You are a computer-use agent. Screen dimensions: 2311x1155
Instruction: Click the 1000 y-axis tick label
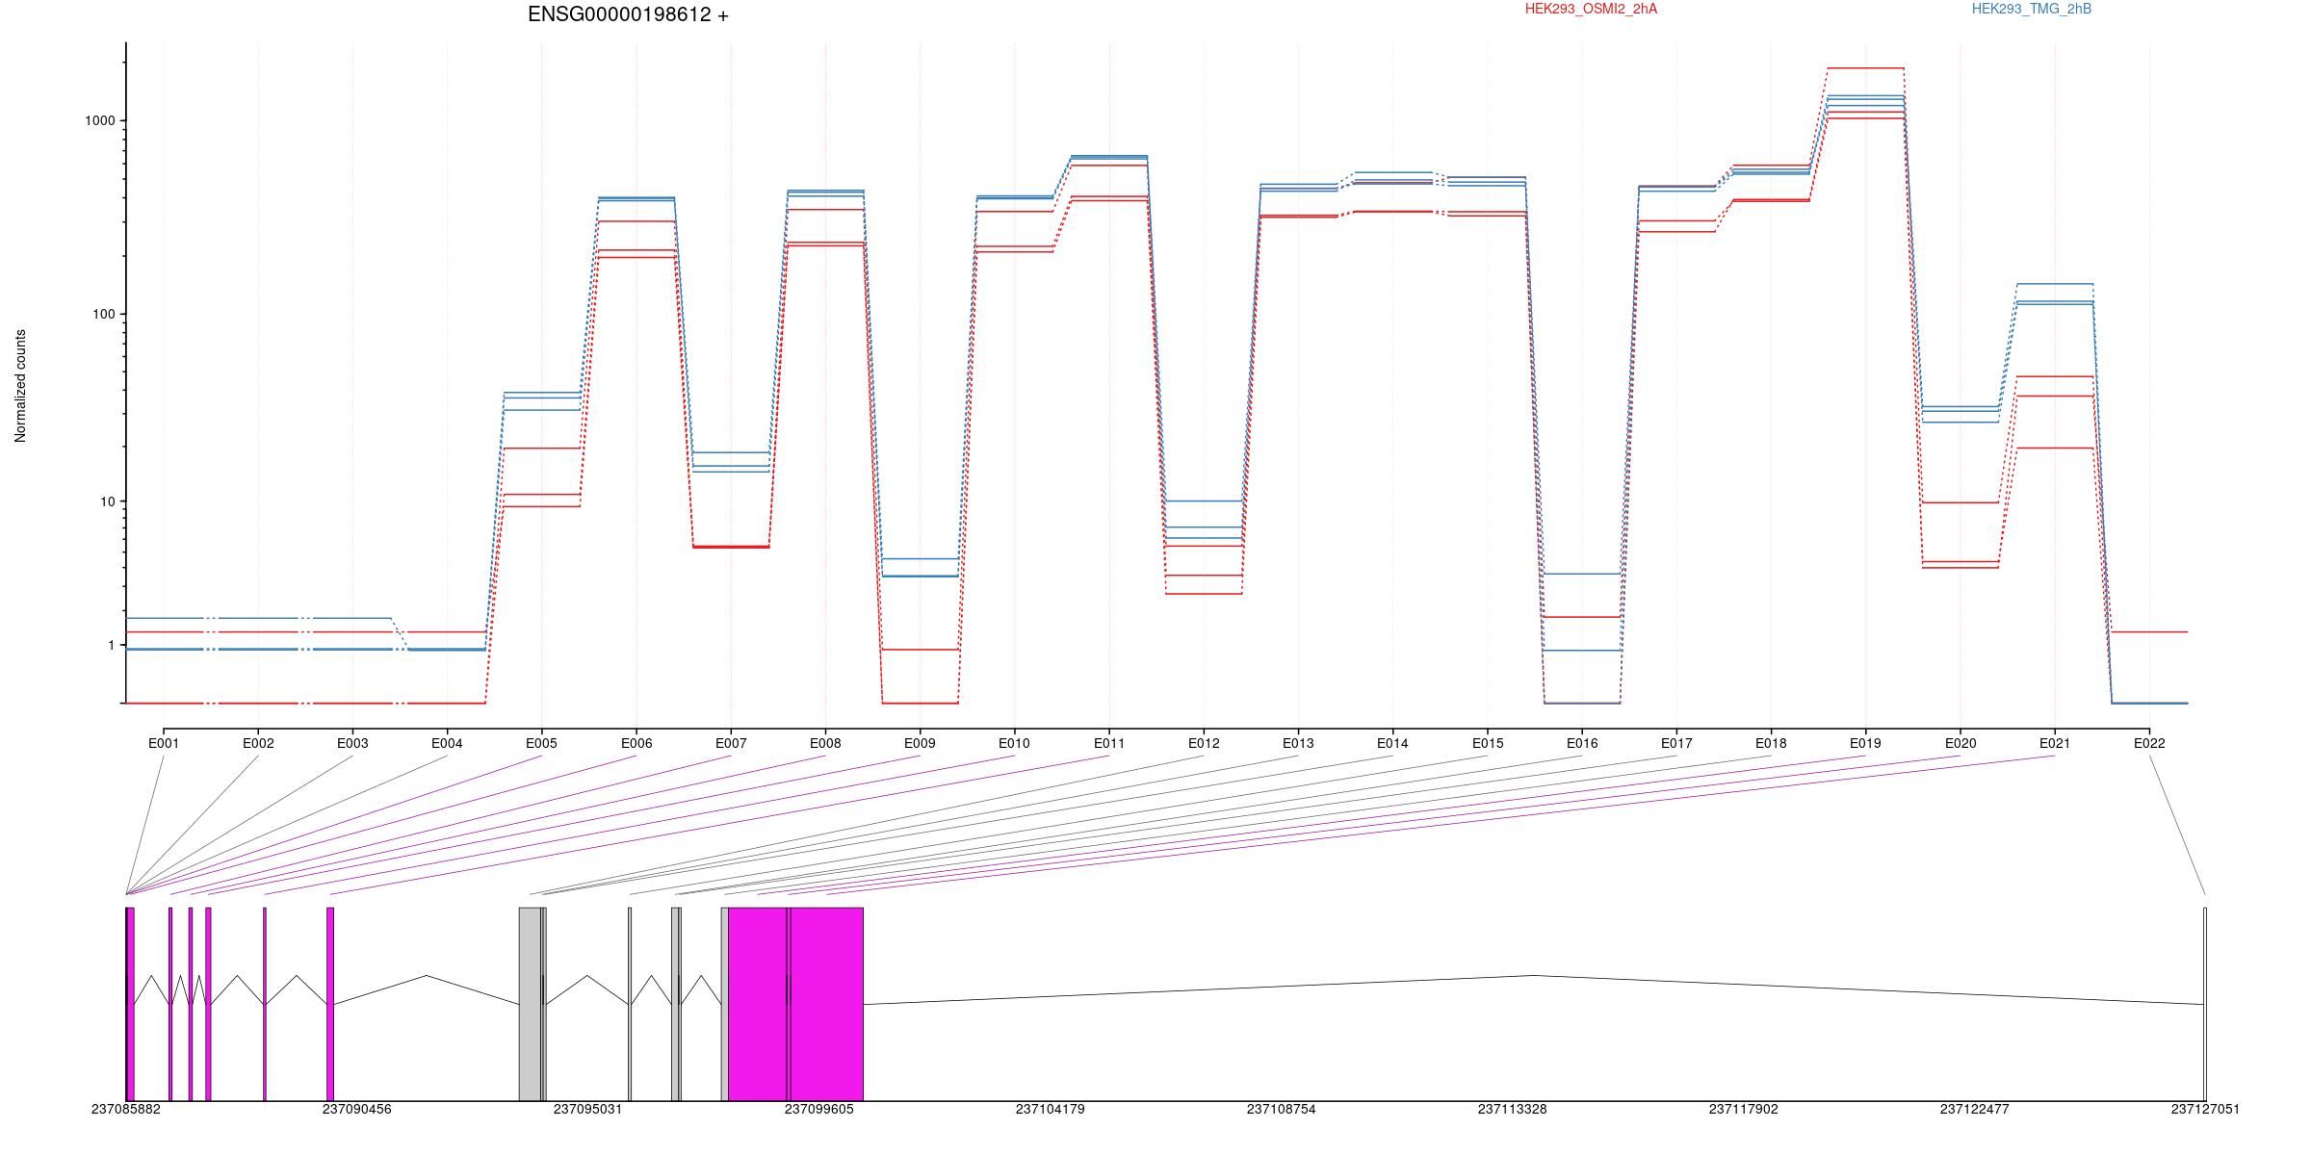(100, 120)
